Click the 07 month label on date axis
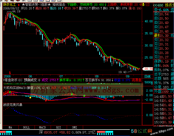This screenshot has width=174, height=136. pyautogui.click(x=61, y=76)
